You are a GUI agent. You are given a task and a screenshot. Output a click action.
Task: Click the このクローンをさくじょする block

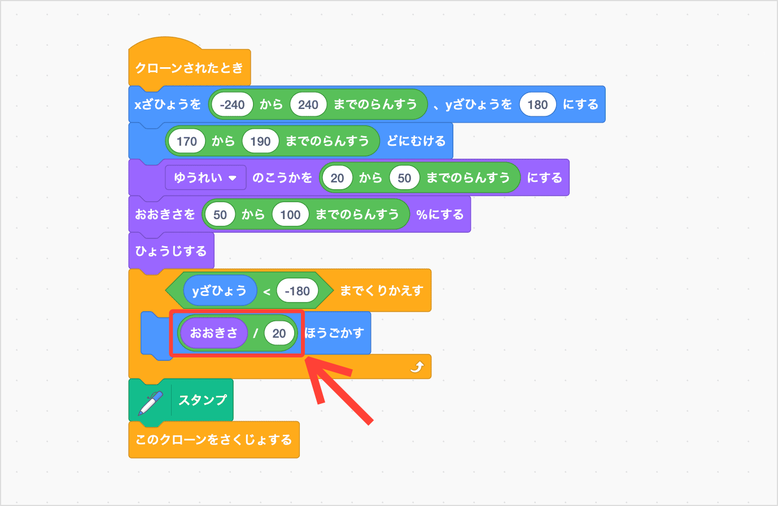click(x=214, y=439)
